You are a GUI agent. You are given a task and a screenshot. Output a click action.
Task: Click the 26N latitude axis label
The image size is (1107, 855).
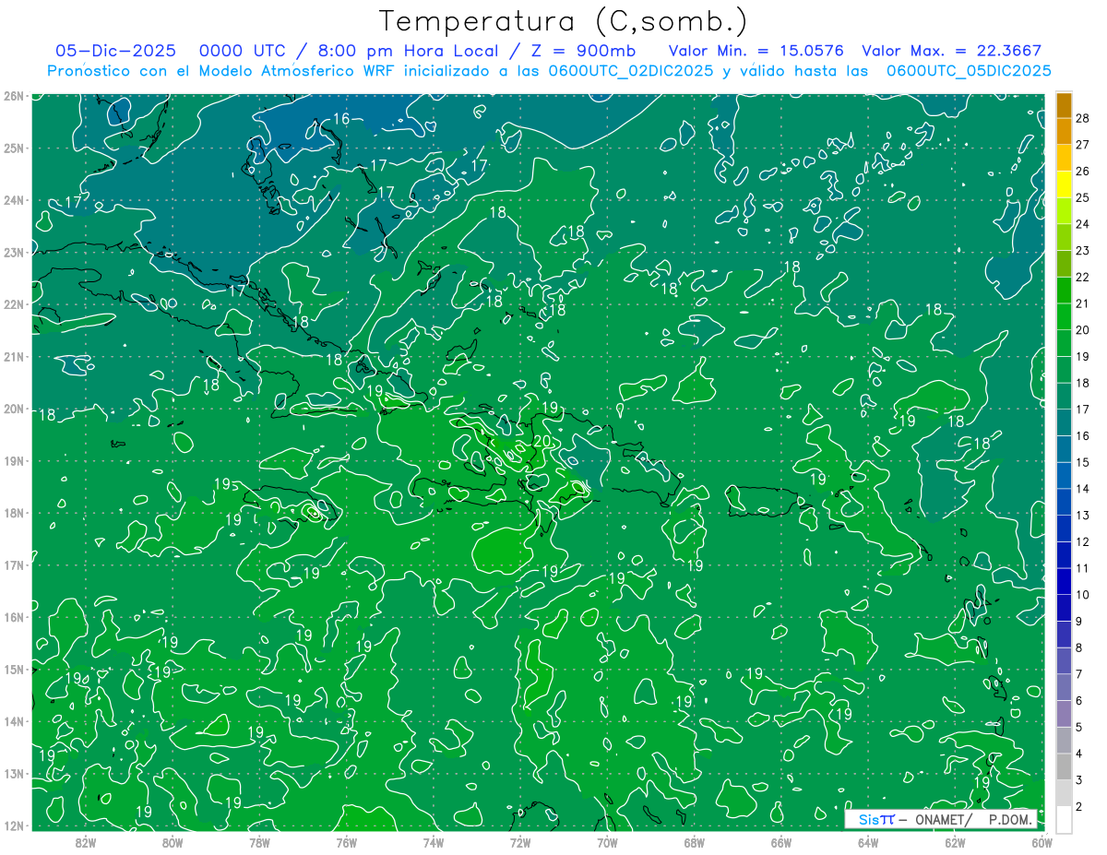14,96
